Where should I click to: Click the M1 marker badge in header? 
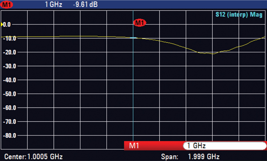coord(7,4)
